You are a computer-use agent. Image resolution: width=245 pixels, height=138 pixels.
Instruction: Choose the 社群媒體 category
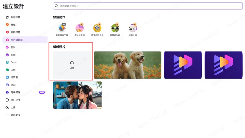(x=25, y=32)
